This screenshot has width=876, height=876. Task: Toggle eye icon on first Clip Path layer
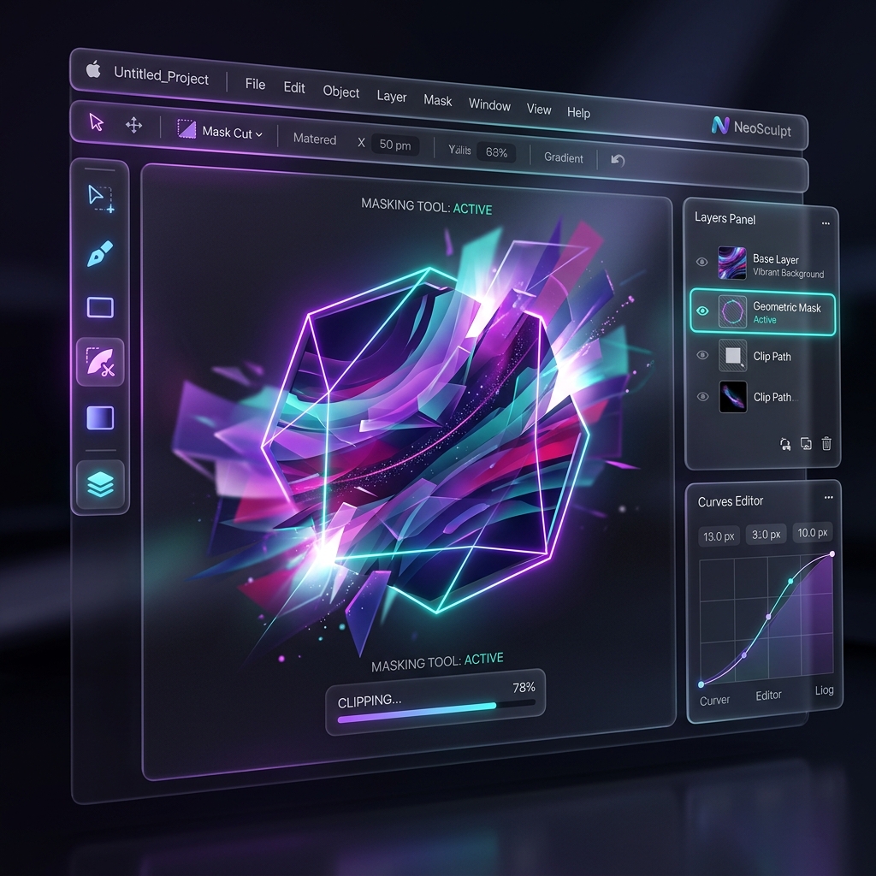(x=702, y=355)
